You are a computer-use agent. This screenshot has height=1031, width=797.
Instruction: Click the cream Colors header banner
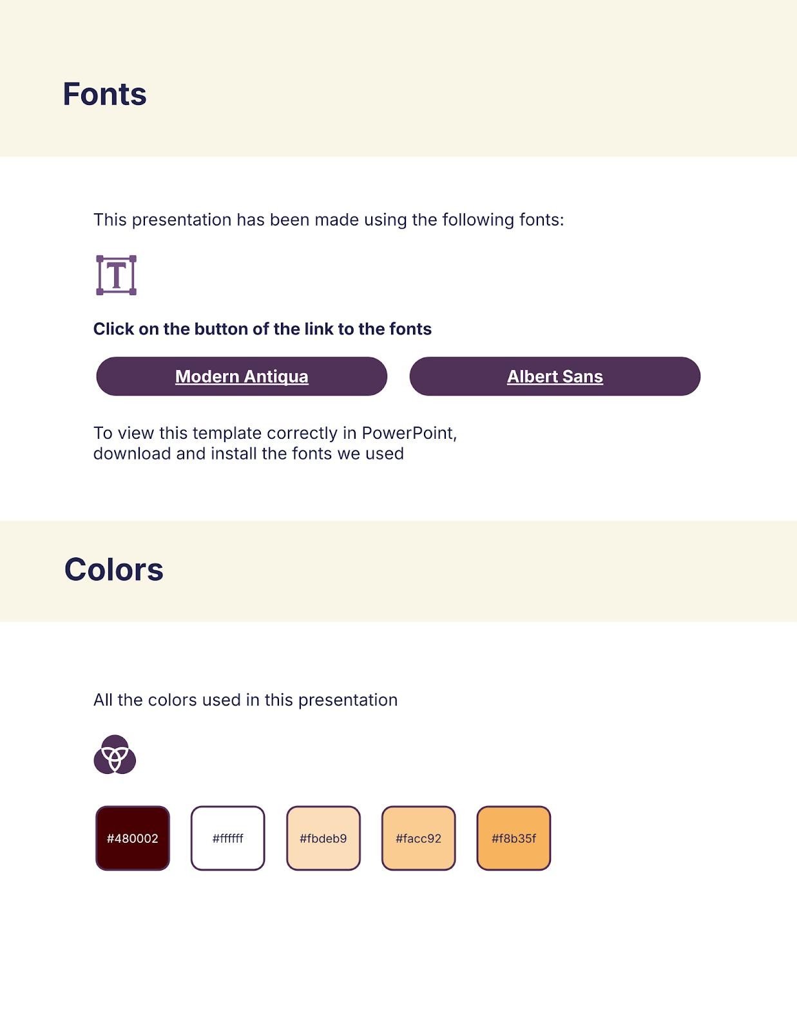point(398,571)
